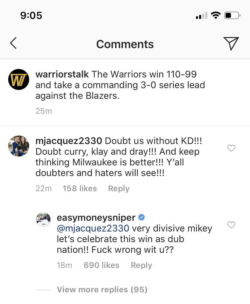
Task: Tap the Wi-Fi icon in the status bar
Action: pyautogui.click(x=216, y=16)
